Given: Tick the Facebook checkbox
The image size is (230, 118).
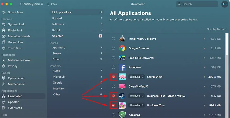Looking at the screenshot, I should (x=113, y=67).
